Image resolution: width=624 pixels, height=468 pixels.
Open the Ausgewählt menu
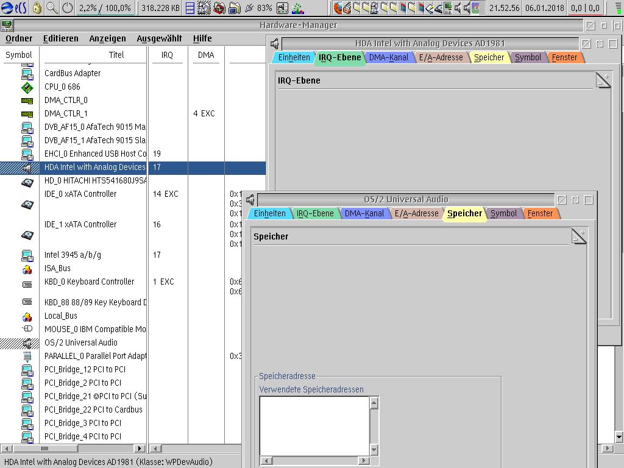coord(159,38)
